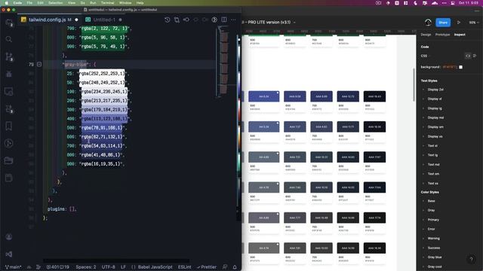Click the notifications bell in VS Code status bar

tap(235, 267)
